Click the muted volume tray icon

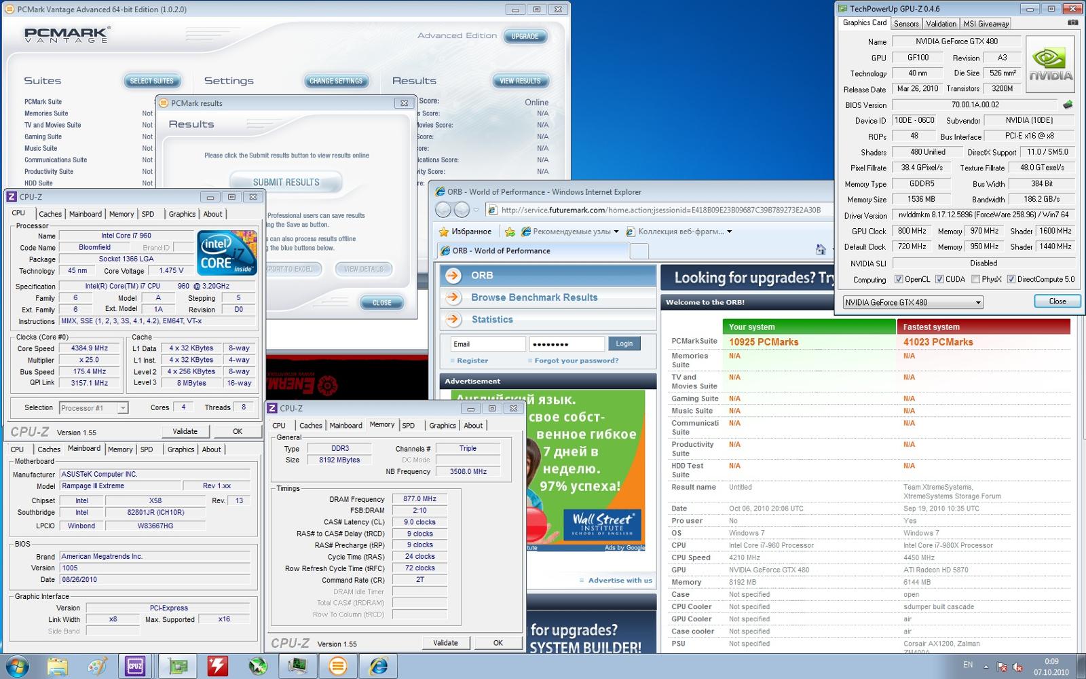[x=1019, y=667]
